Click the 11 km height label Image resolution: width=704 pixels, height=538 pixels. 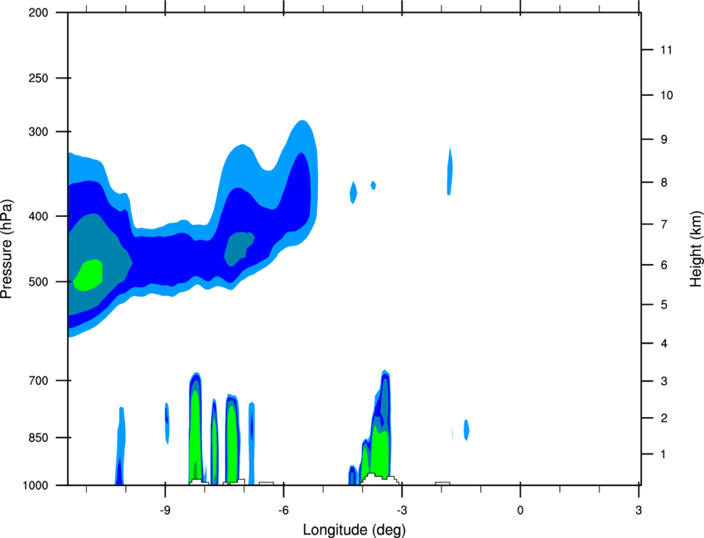[666, 50]
